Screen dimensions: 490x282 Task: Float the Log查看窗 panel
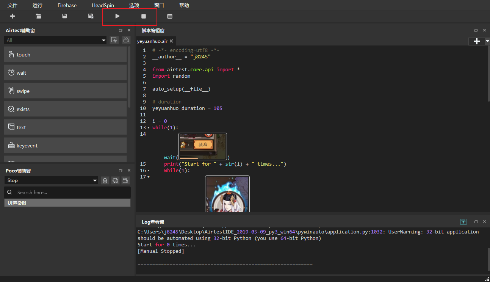476,222
